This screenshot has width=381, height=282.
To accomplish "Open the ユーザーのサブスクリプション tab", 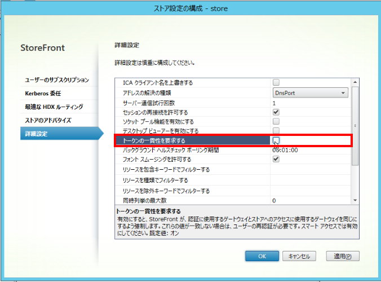I will click(57, 80).
